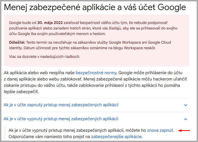
Task: Click the text 'lepšie zabezpečiť.'
Action: [x=21, y=92]
